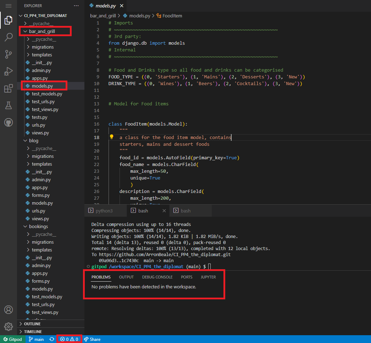371x343 pixels.
Task: Switch to the DEBUG CONSOLE tab
Action: point(157,277)
